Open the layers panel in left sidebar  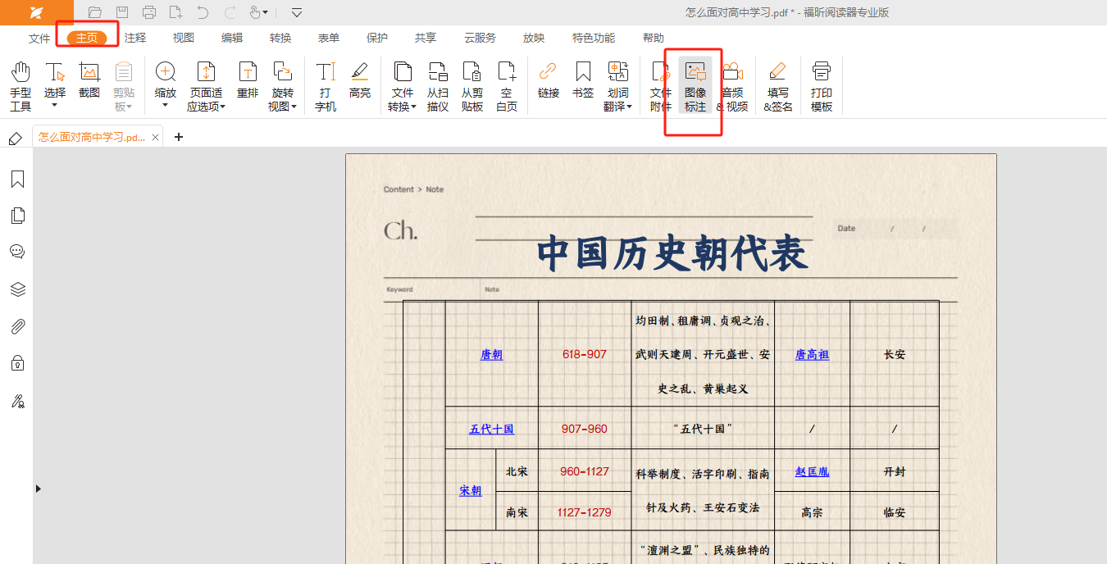click(x=17, y=289)
